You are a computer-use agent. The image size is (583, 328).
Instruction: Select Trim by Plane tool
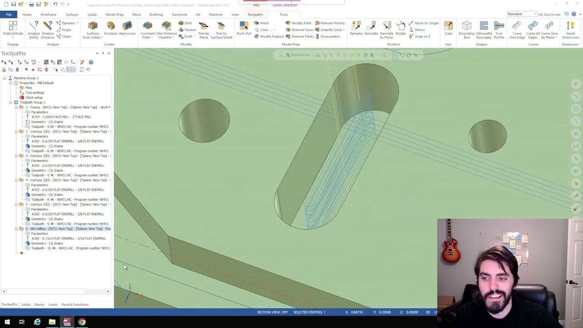(x=204, y=30)
